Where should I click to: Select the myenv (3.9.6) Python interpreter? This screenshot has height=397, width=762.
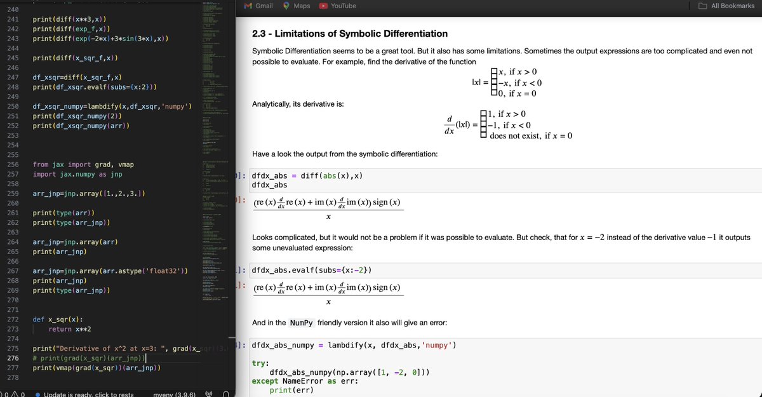tap(173, 394)
